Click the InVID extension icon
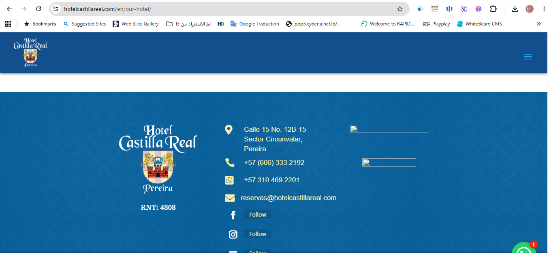 (435, 9)
